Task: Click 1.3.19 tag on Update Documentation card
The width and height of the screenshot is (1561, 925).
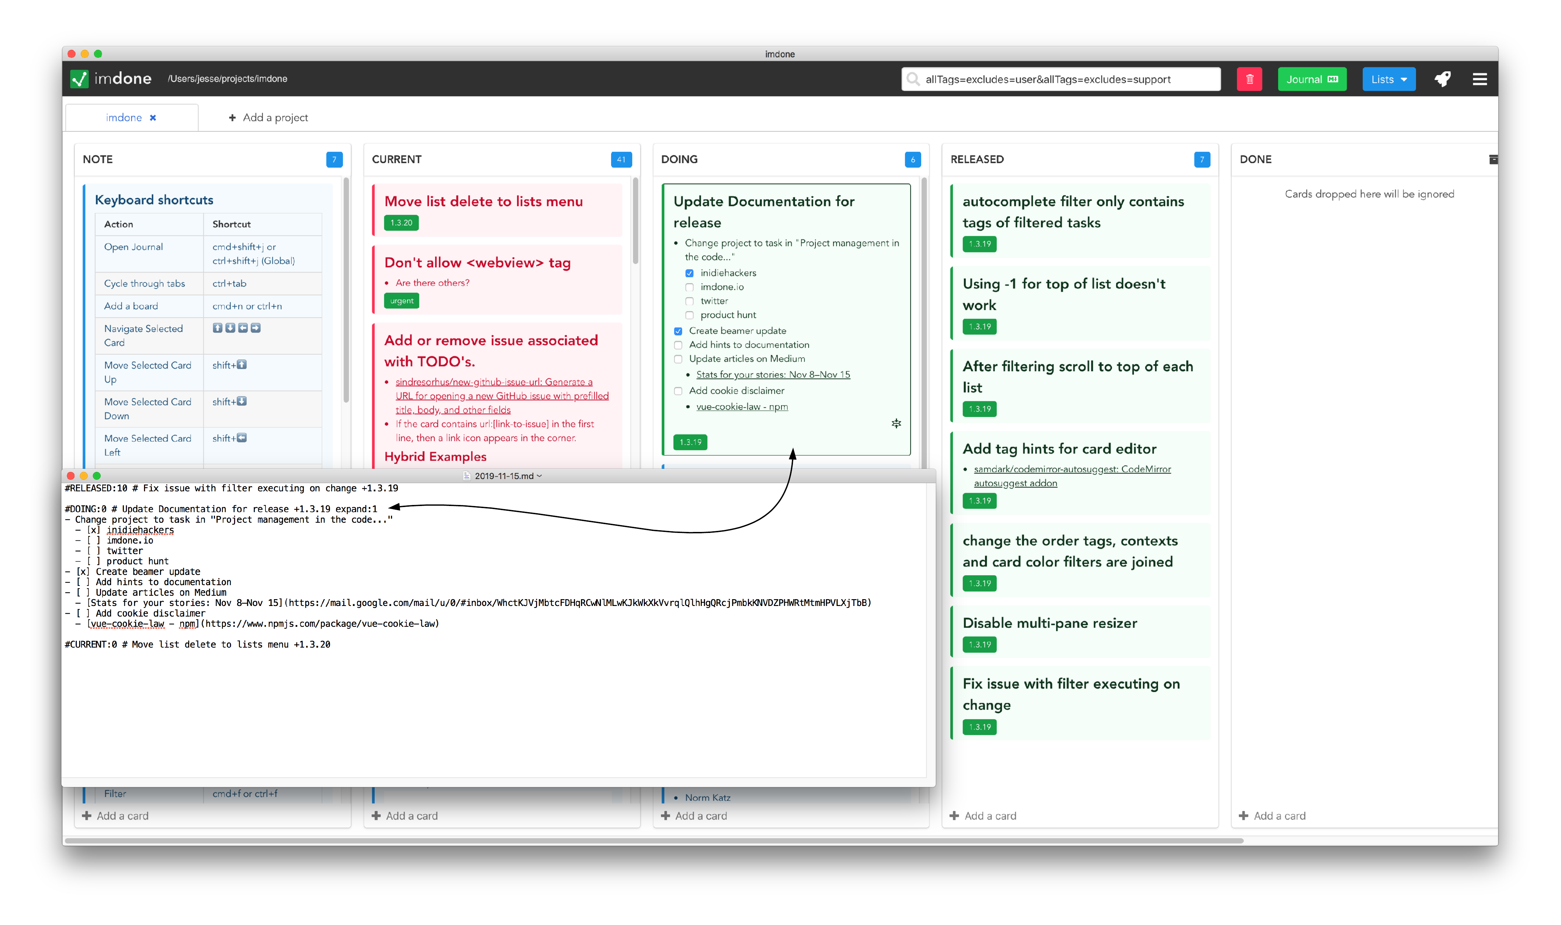Action: pyautogui.click(x=690, y=442)
